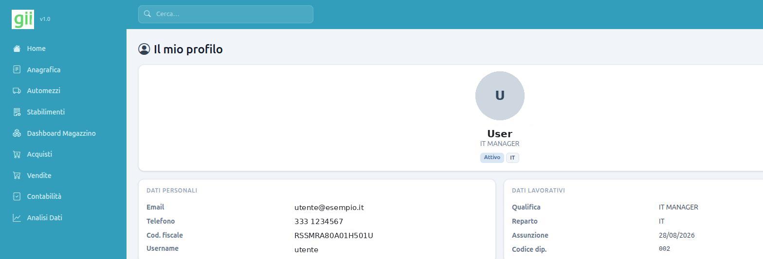Click the round U avatar
Screen dimensions: 763x259
(x=500, y=96)
